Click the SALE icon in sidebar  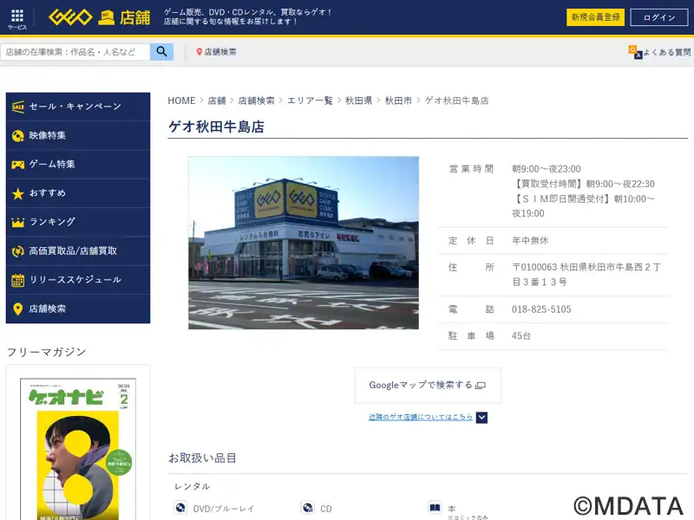tap(18, 107)
